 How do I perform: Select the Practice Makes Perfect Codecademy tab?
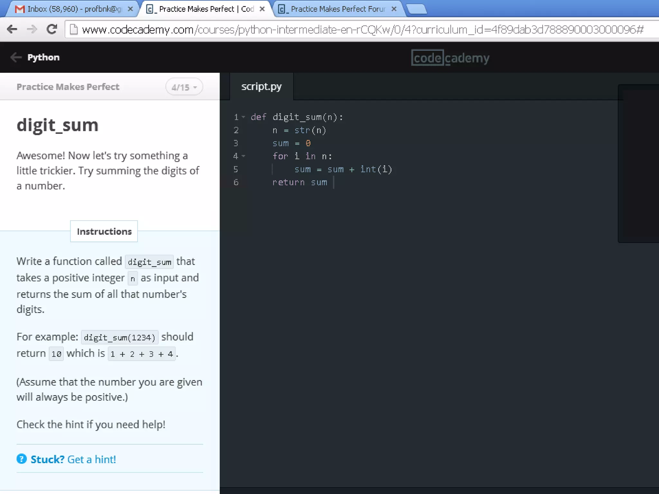pyautogui.click(x=206, y=9)
